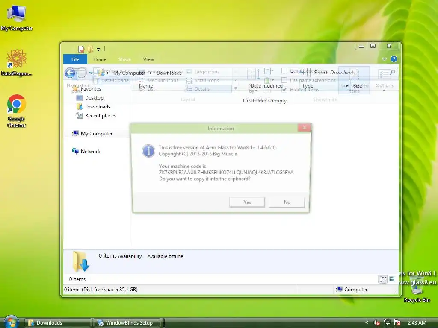The width and height of the screenshot is (438, 328).
Task: Open the File tab
Action: (75, 59)
